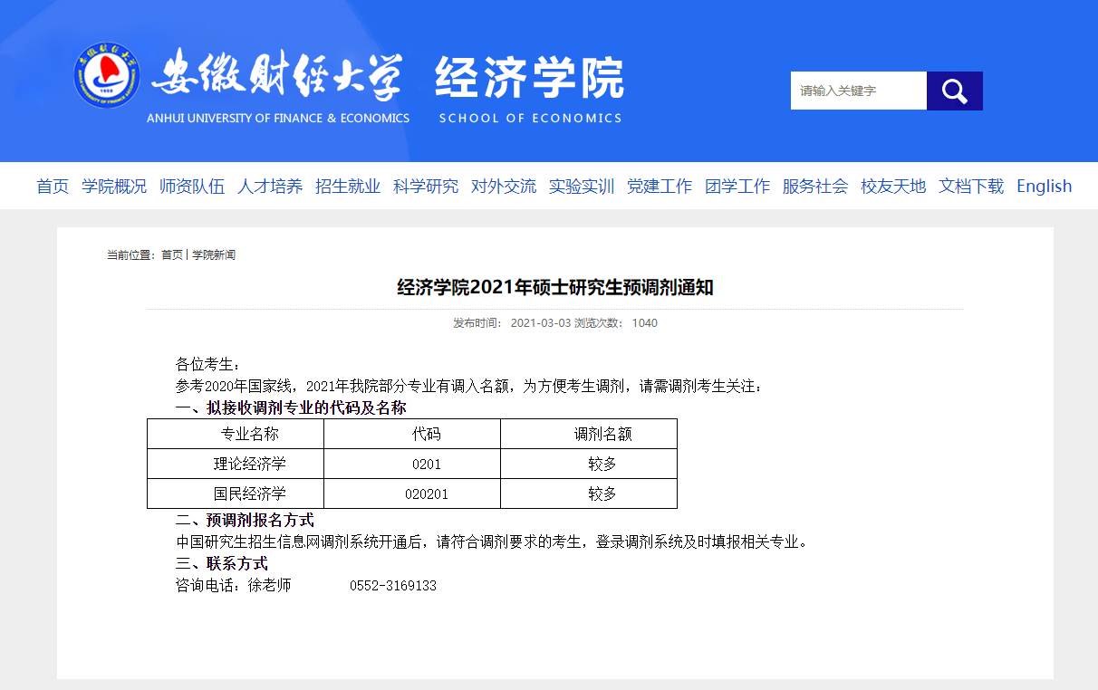The height and width of the screenshot is (690, 1098).
Task: Visit the 校友天地 section
Action: 893,187
